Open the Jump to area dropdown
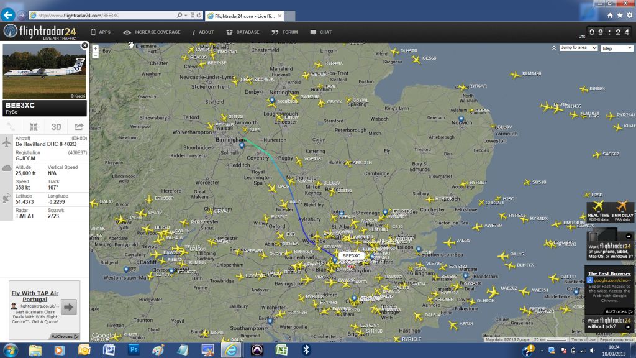Screen dimensions: 636x358 coord(578,48)
